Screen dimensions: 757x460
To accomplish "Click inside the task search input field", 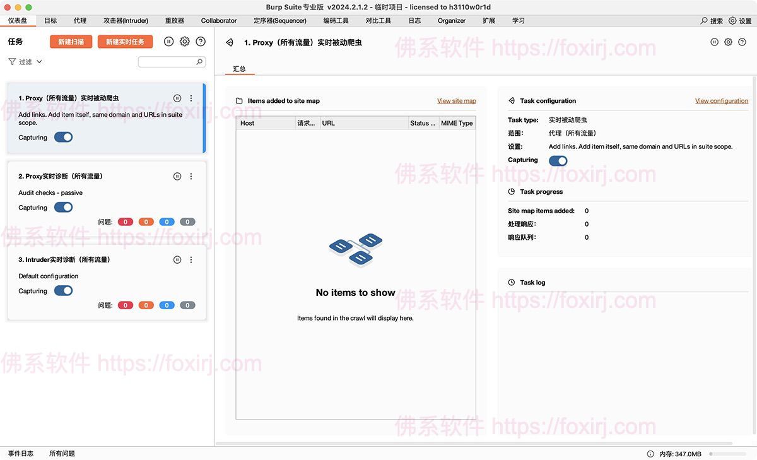I will (167, 61).
